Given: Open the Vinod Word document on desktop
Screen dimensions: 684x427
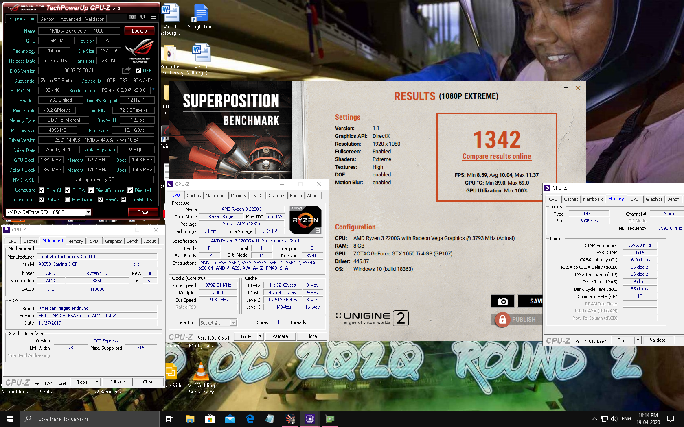Looking at the screenshot, I should (170, 19).
